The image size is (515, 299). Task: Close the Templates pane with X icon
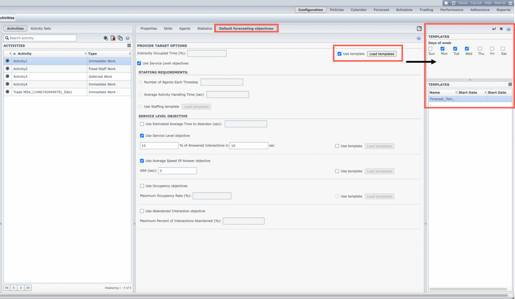(x=501, y=29)
